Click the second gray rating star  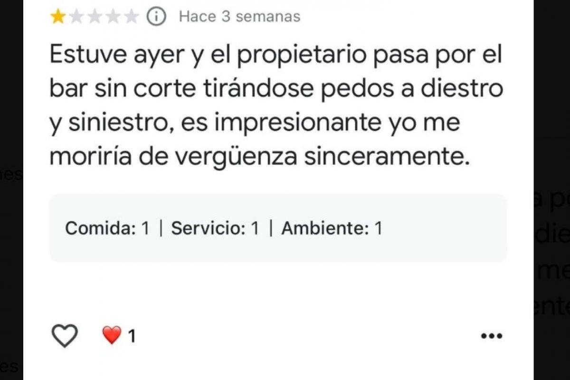(x=76, y=17)
